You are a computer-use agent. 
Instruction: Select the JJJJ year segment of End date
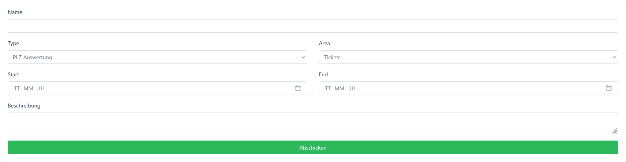(x=351, y=88)
